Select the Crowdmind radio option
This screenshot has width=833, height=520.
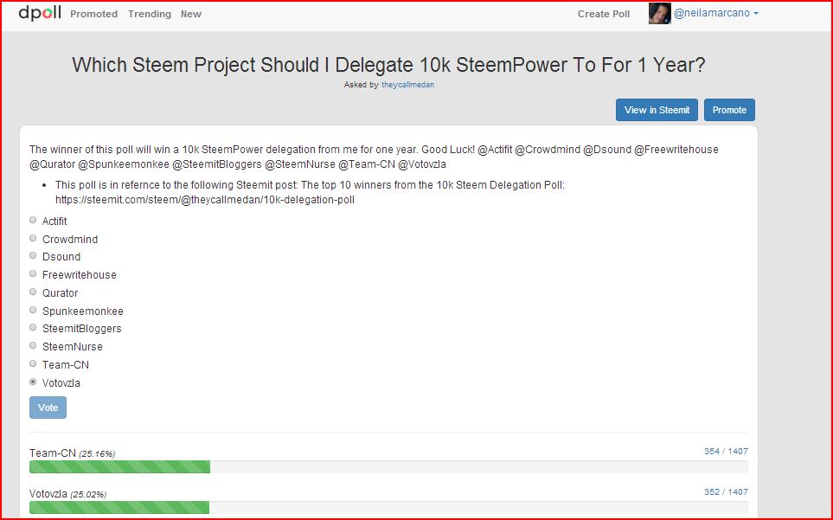click(x=33, y=238)
